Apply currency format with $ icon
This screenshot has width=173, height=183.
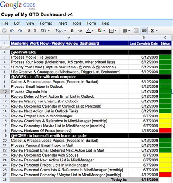[x=29, y=30]
